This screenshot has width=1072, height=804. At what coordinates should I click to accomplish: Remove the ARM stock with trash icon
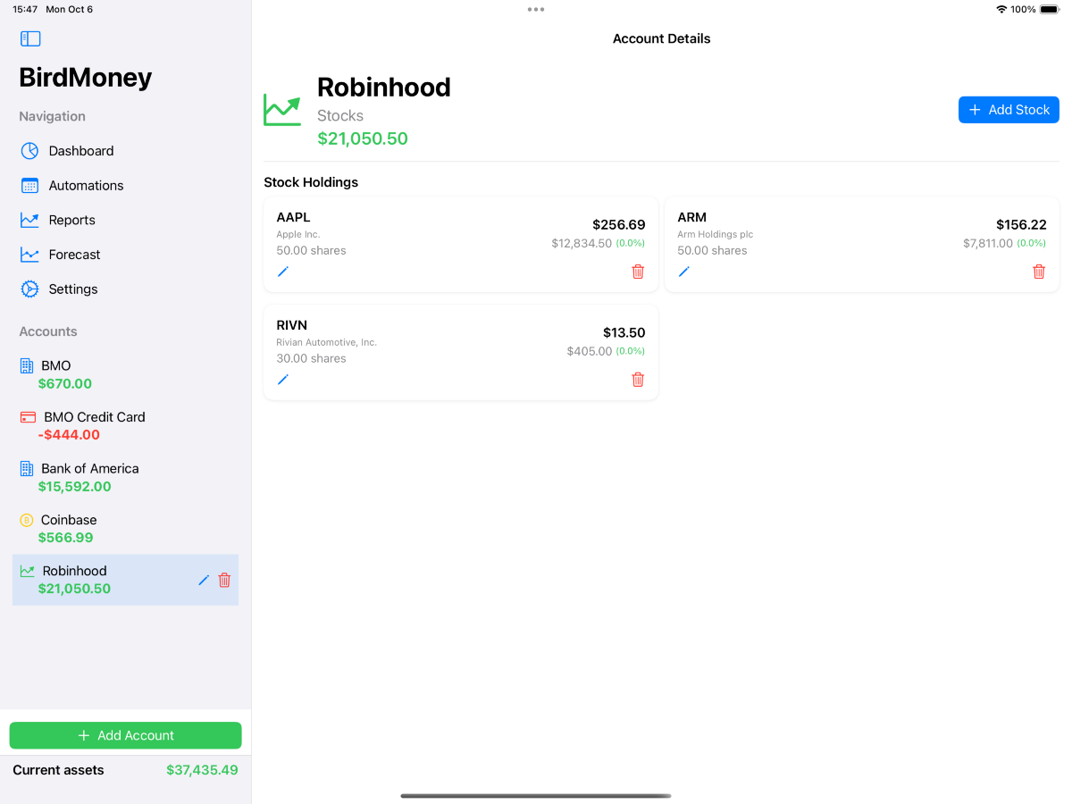pos(1039,272)
